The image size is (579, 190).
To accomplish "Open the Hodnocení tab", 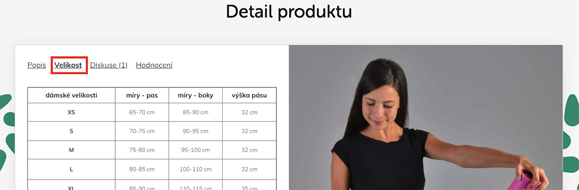I will click(x=154, y=65).
